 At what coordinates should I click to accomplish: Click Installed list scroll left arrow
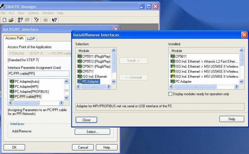click(x=171, y=86)
